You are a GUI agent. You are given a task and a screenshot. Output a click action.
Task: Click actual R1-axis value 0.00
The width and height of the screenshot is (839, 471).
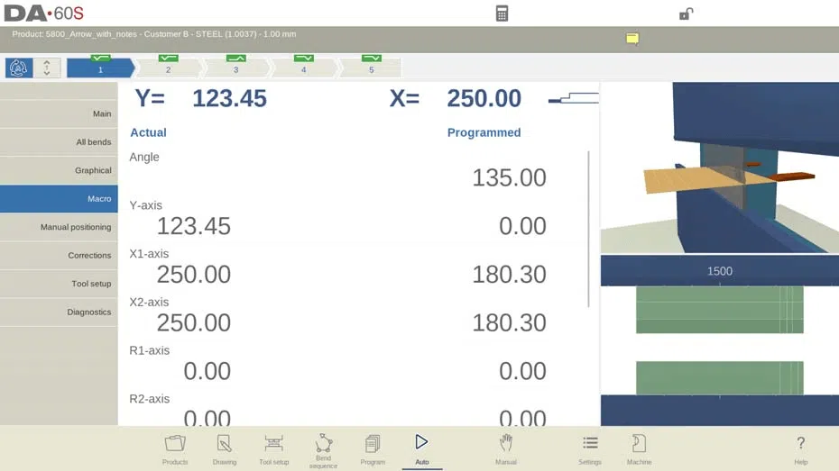tap(207, 371)
